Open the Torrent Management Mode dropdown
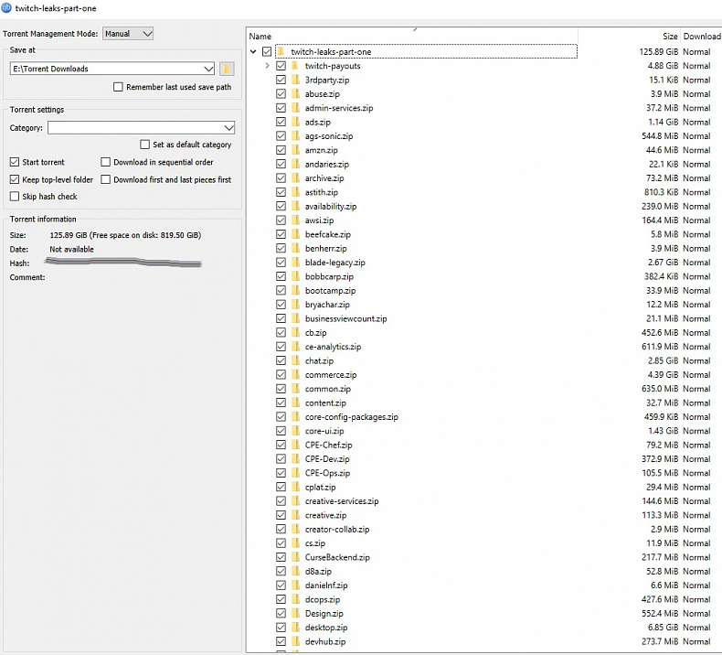Viewport: 722px width, 655px height. (x=128, y=34)
